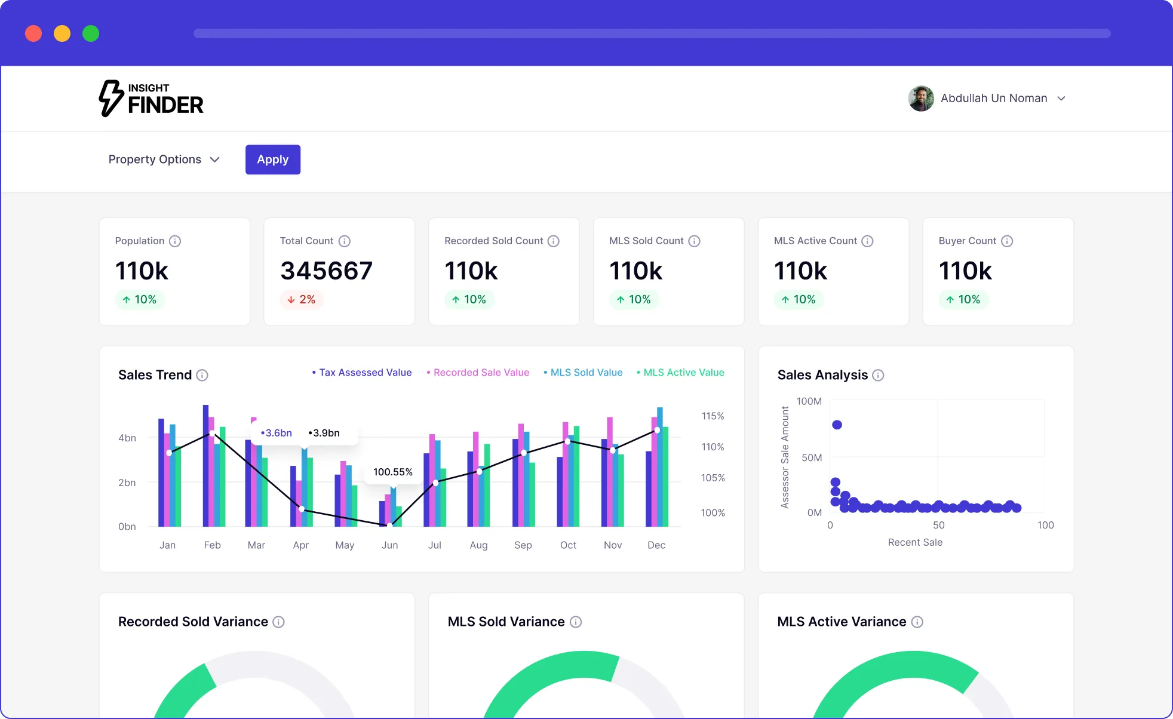Toggle the MLS Active Value legend series

pos(681,373)
